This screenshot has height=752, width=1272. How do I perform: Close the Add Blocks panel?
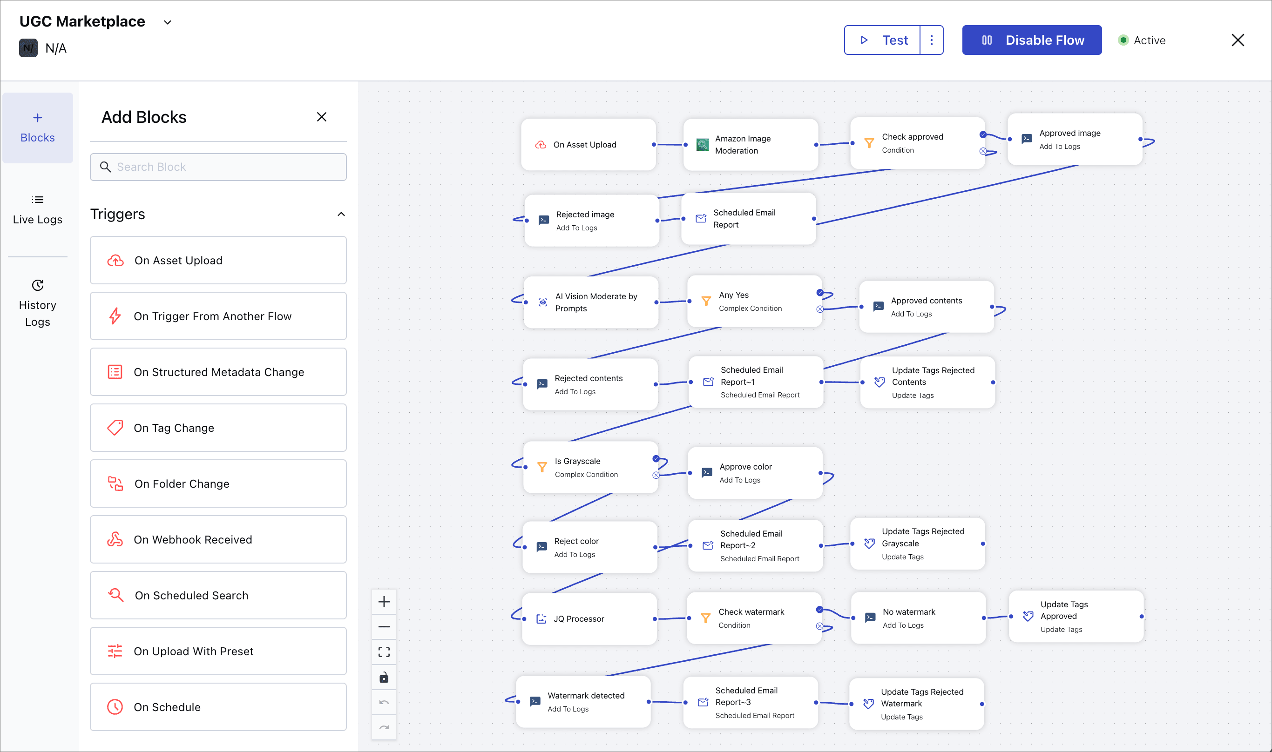pyautogui.click(x=321, y=117)
